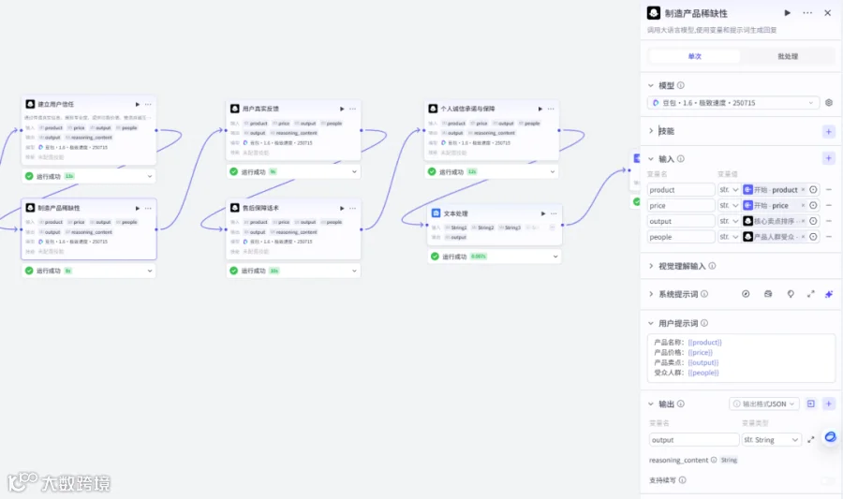Click the import icon next to 输出格式JSON

[x=811, y=404]
